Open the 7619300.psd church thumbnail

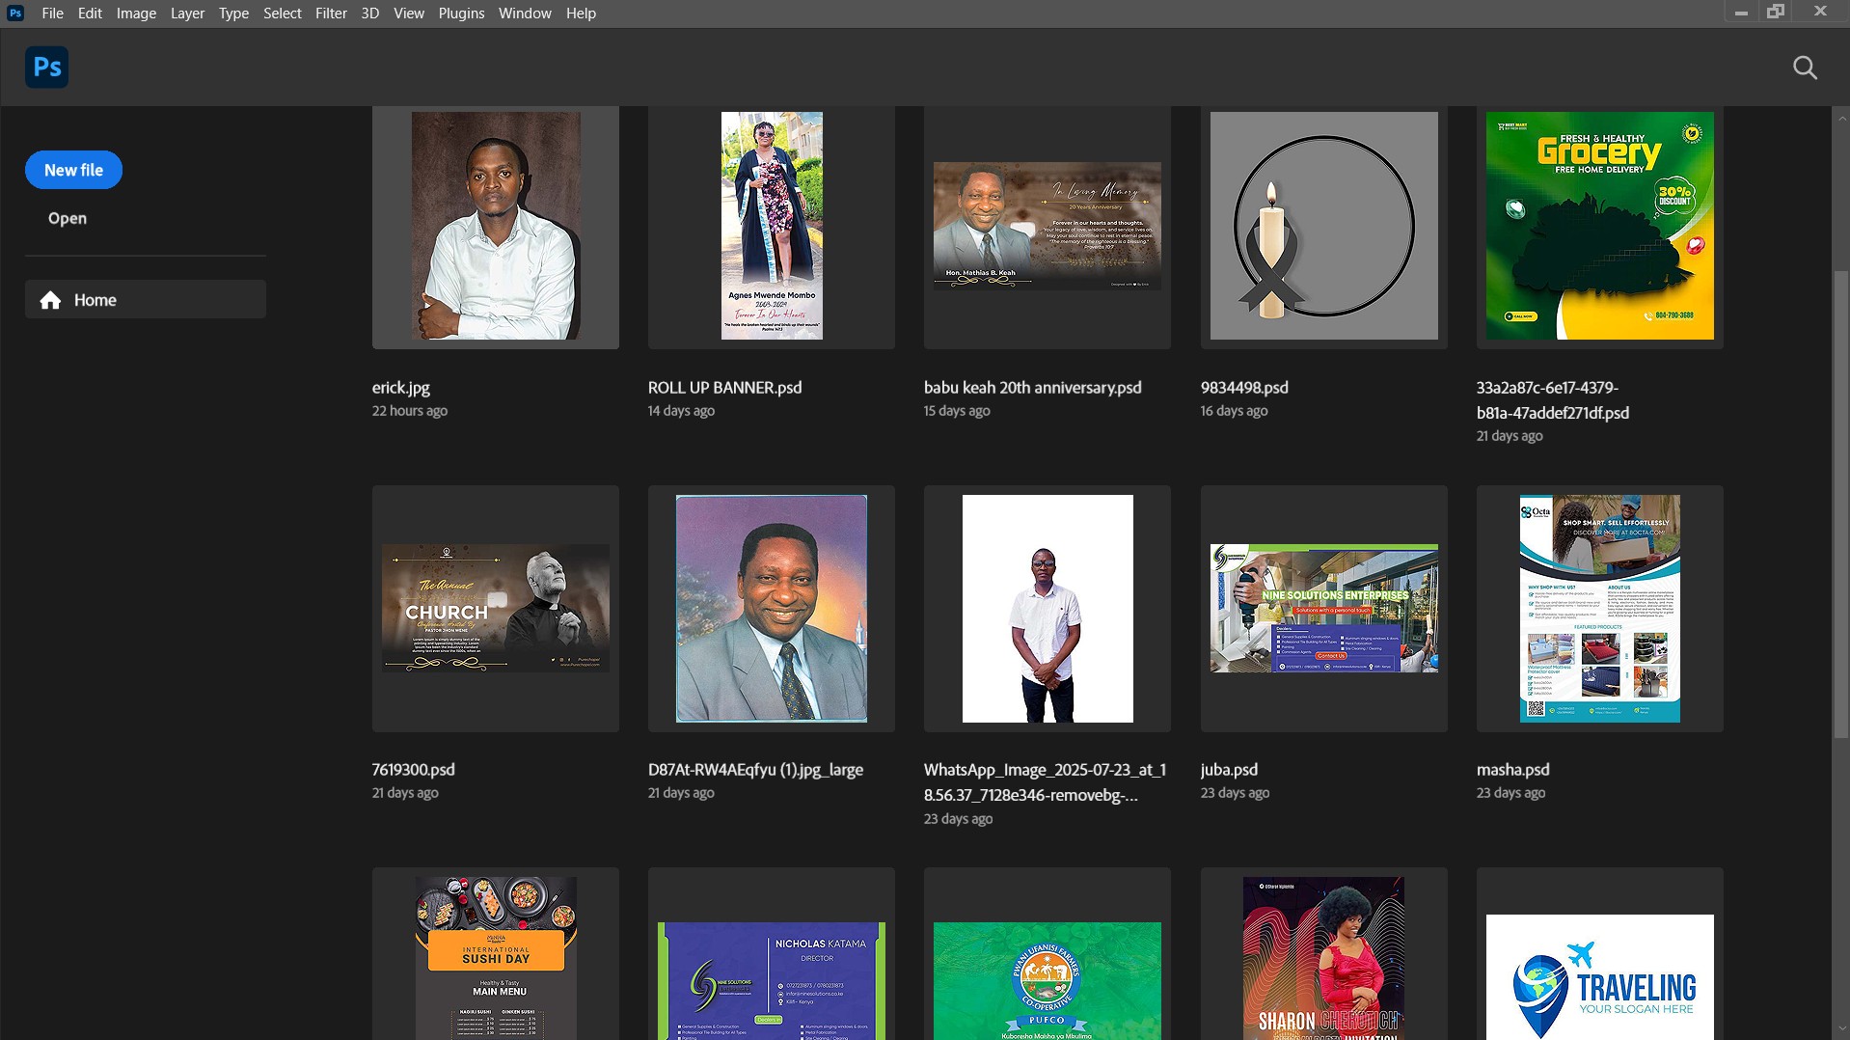click(x=496, y=608)
